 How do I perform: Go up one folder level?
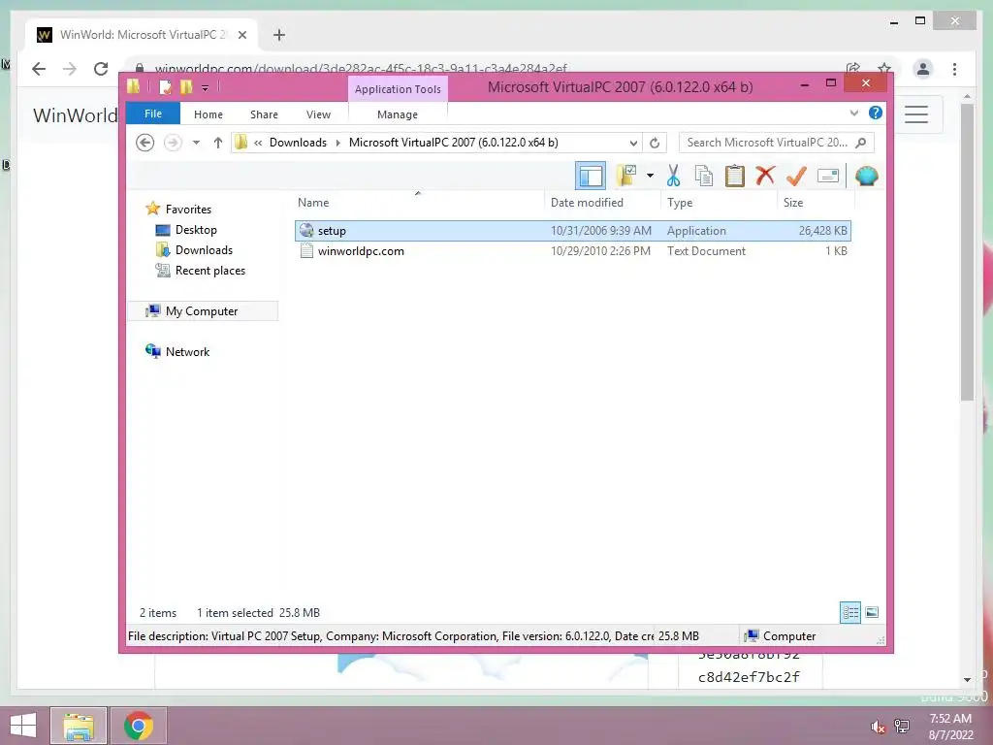218,143
